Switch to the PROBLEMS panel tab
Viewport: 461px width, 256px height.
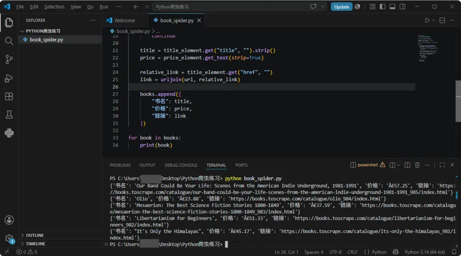[120, 165]
